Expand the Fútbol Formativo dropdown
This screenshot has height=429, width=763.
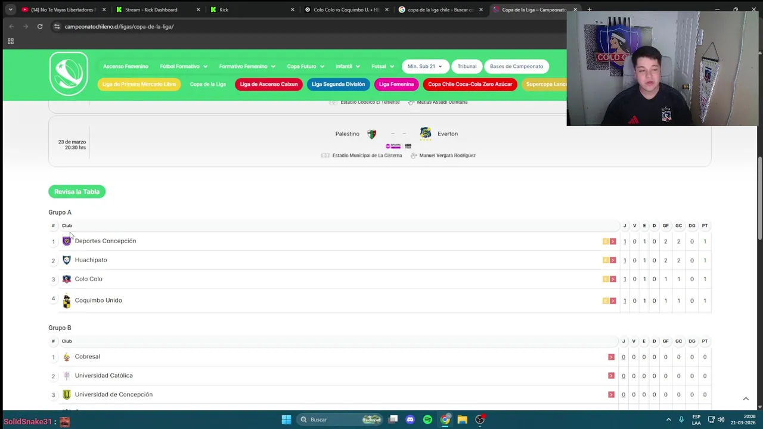(184, 67)
